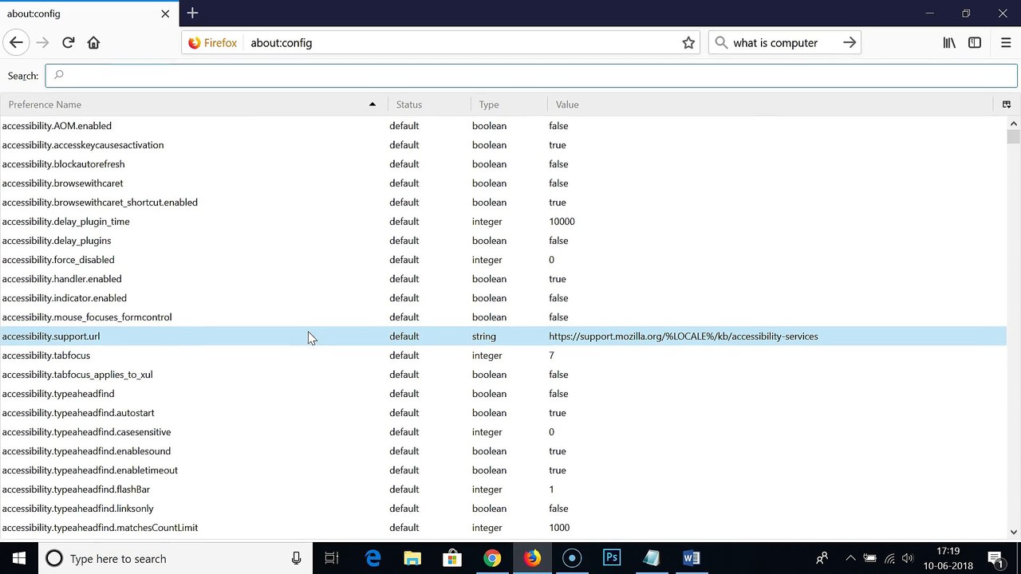Open a new tab

click(x=192, y=13)
